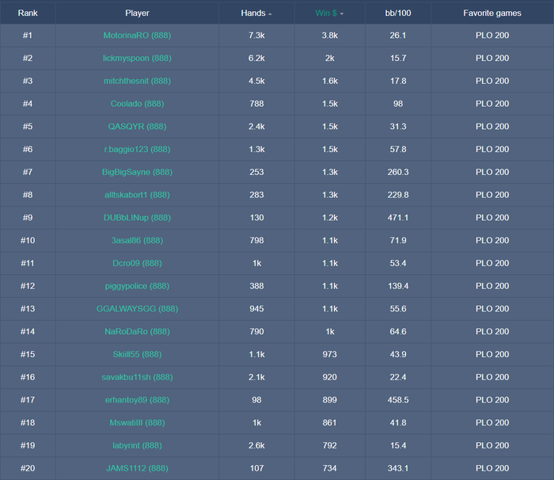View piggypolice (888) player page
This screenshot has height=480, width=554.
point(137,286)
